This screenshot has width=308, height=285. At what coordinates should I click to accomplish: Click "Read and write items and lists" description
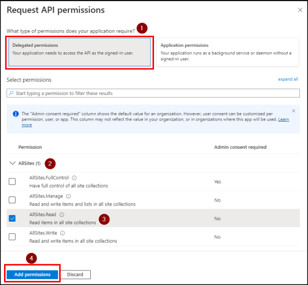coord(82,204)
